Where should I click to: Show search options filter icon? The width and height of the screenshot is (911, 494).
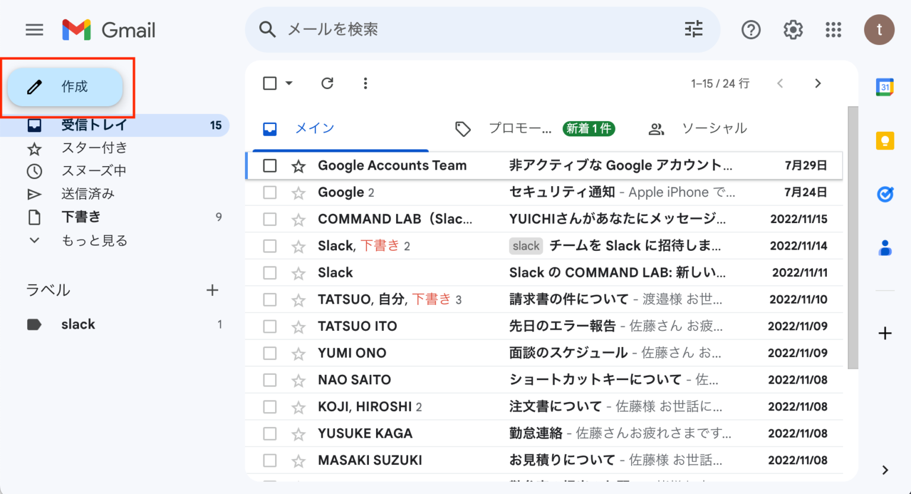point(693,29)
